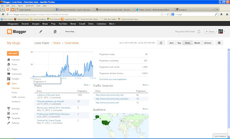Select Stats in the left sidebar
This screenshot has height=139, width=230.
tap(12, 83)
